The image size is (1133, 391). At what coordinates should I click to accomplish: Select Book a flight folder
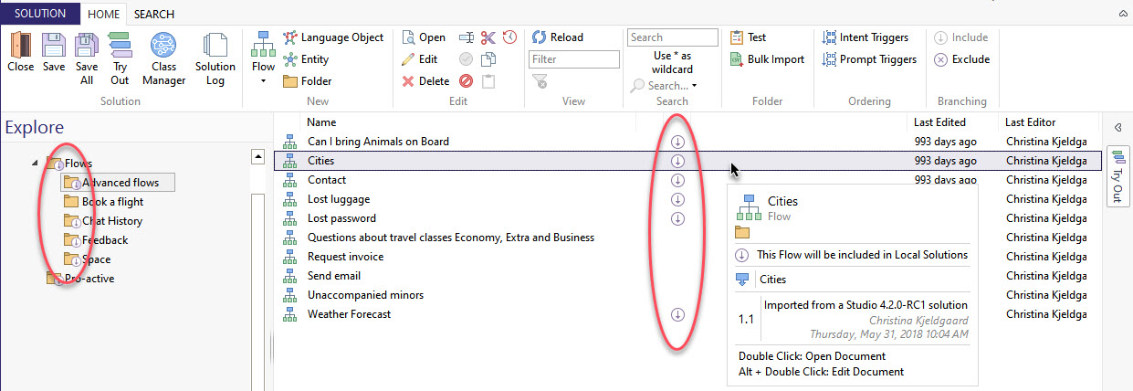112,202
